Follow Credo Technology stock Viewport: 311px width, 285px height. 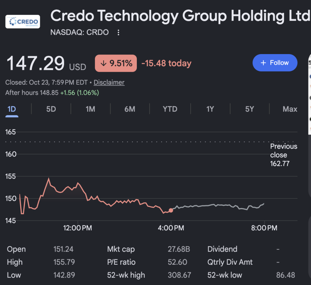click(275, 63)
